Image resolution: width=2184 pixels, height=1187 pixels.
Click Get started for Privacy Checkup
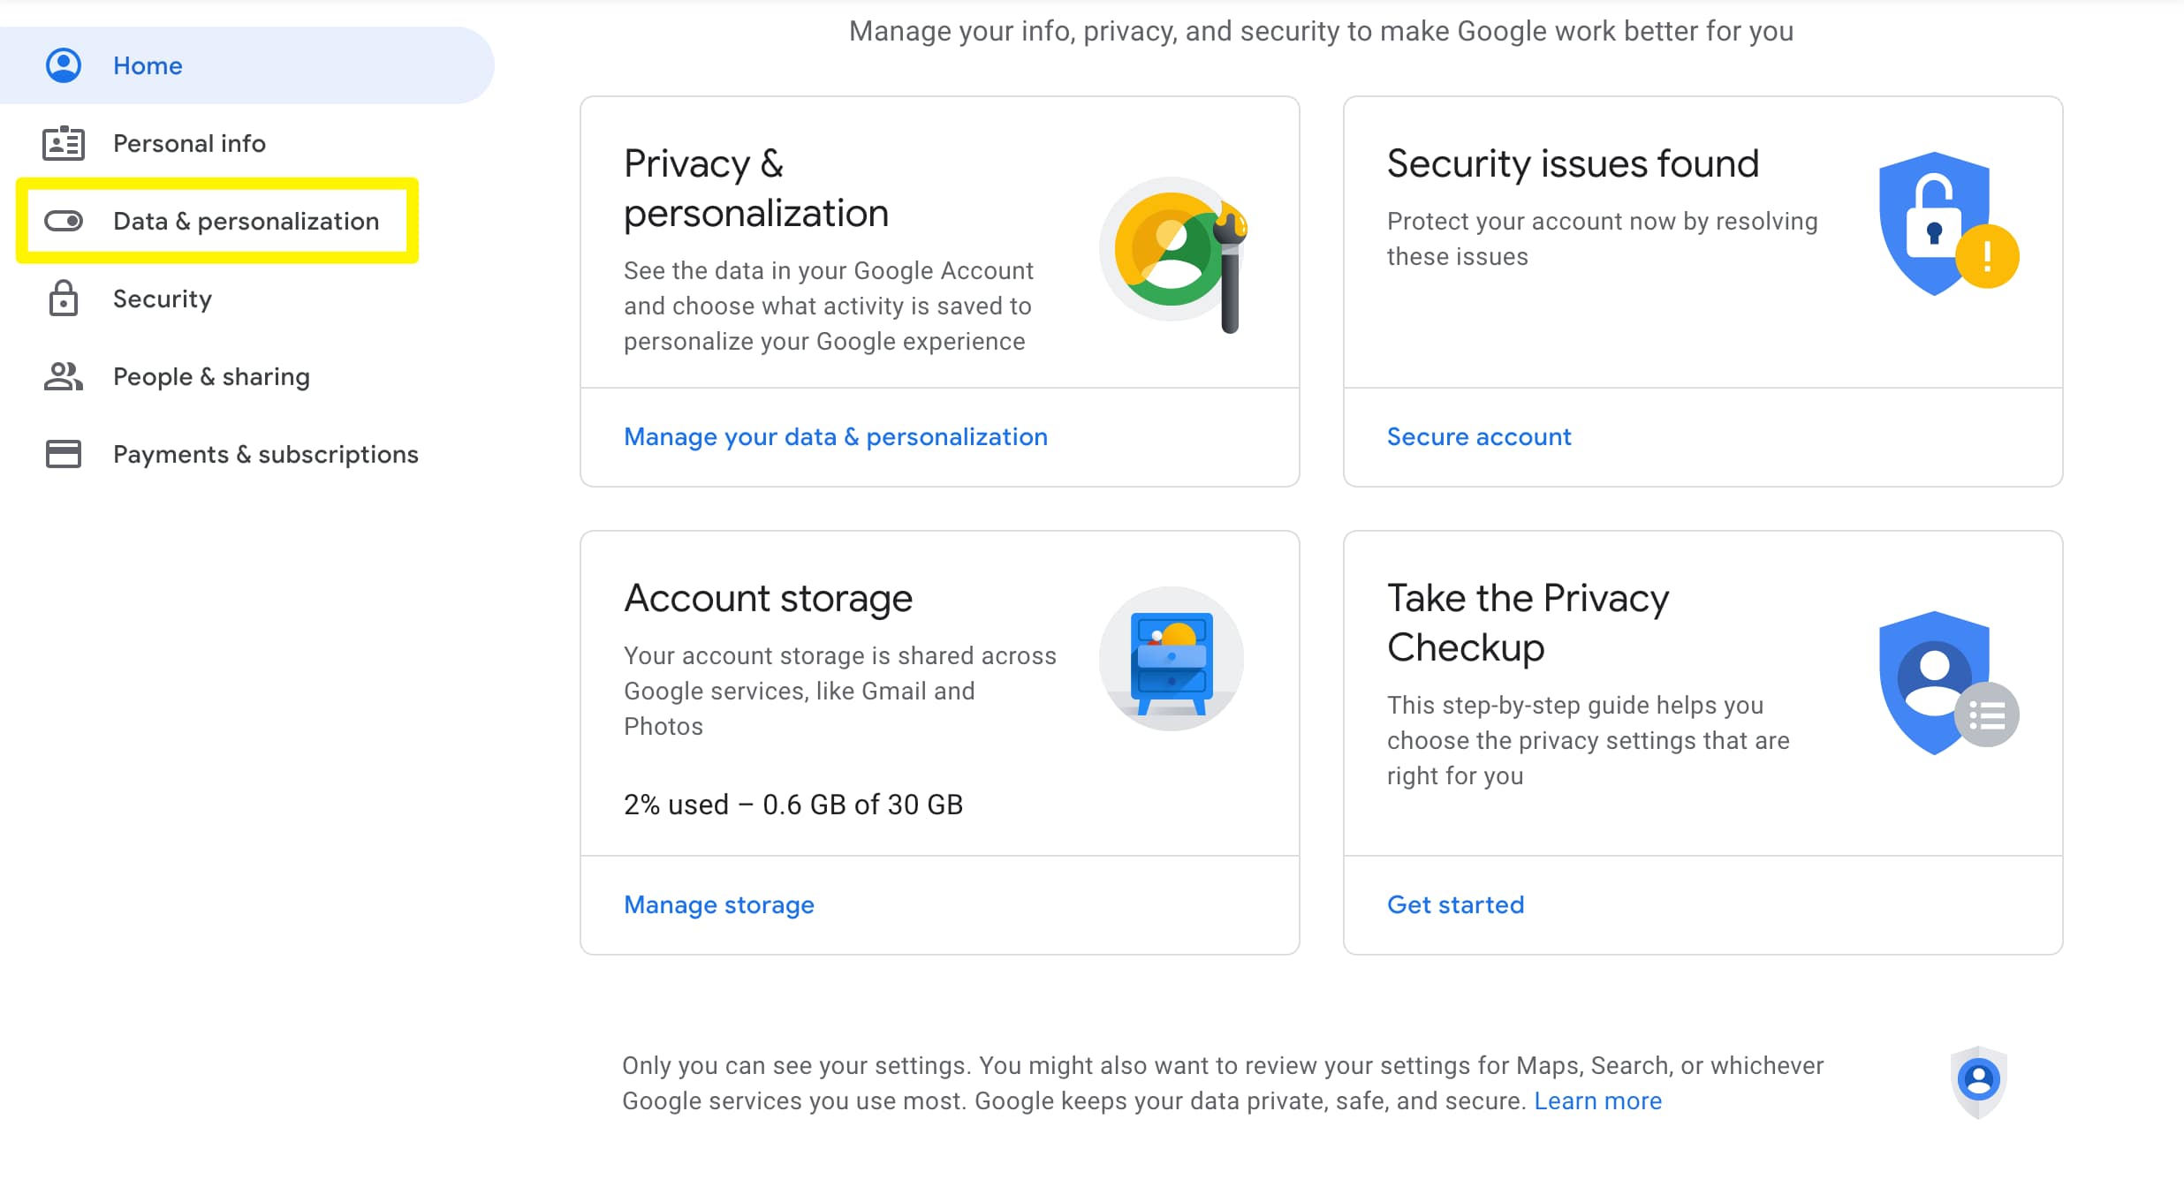pos(1454,904)
